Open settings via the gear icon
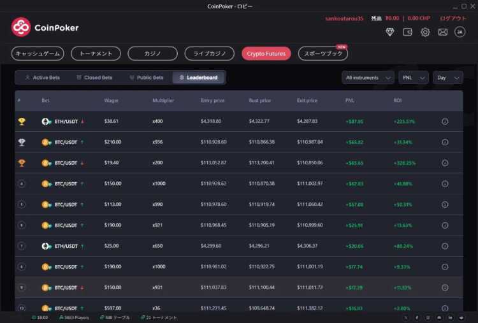Viewport: 478px width, 323px height. pos(425,32)
